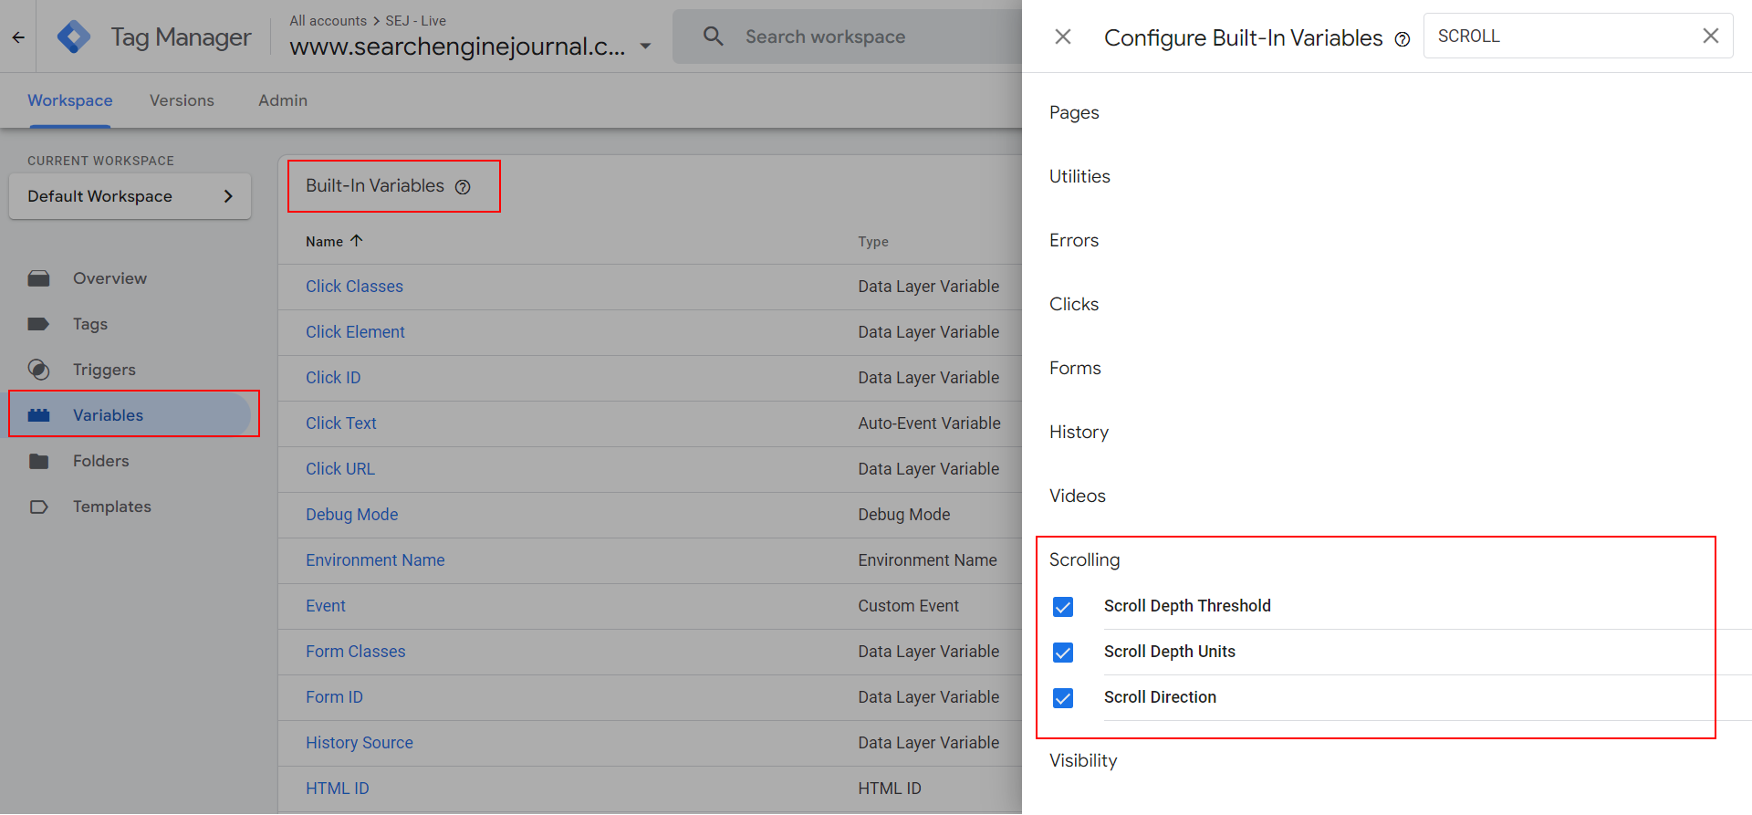The height and width of the screenshot is (815, 1752).
Task: Click the Clicks category heading
Action: point(1074,304)
